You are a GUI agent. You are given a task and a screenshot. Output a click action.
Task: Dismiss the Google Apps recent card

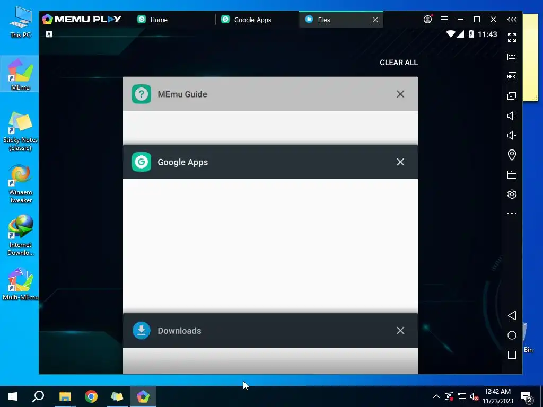pos(400,162)
